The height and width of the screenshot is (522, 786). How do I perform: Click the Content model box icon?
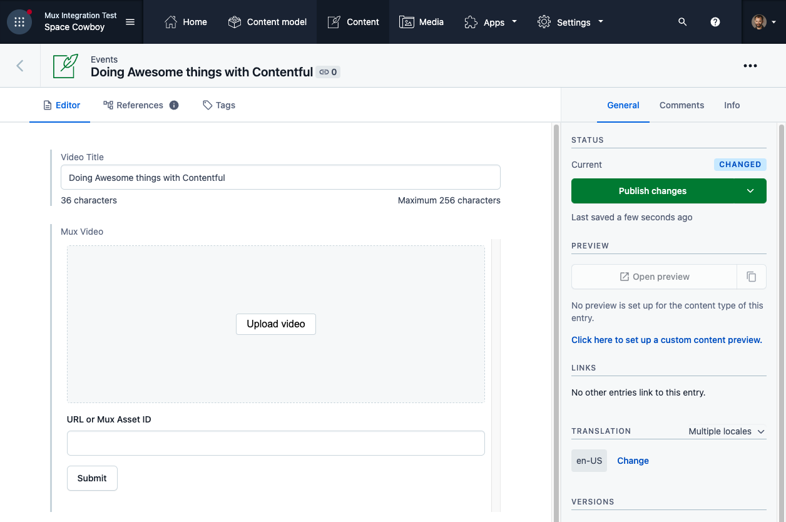pos(235,22)
